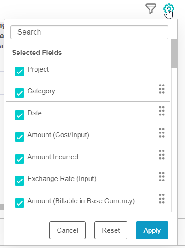
Task: Deselect the Amount (Cost/Input) checkbox
Action: pos(19,137)
